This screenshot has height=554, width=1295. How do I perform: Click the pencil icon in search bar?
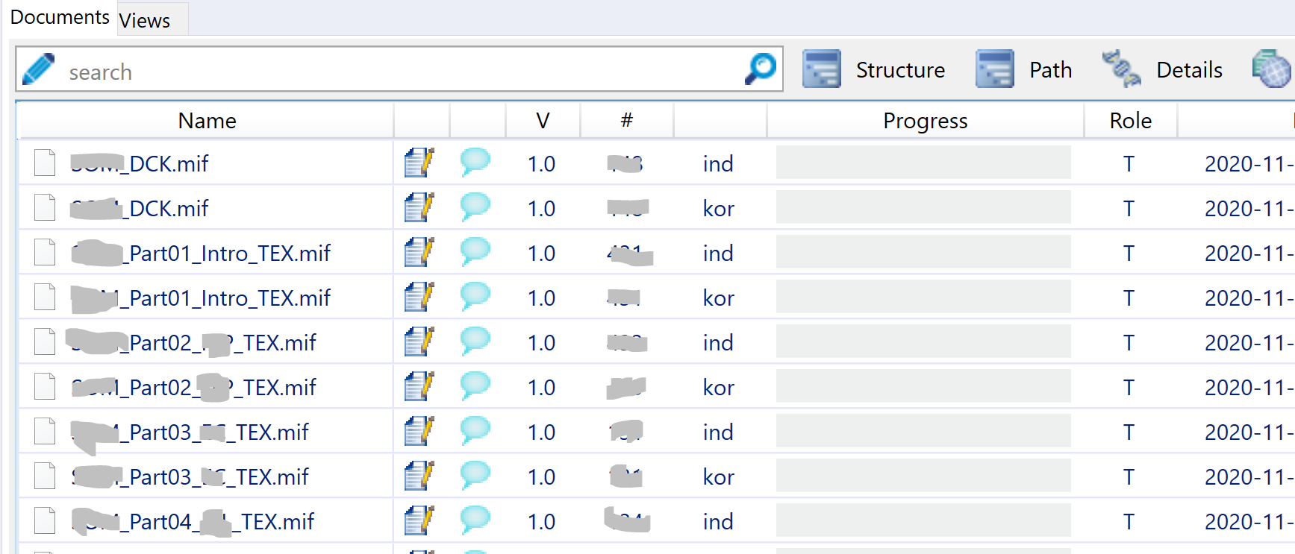38,69
